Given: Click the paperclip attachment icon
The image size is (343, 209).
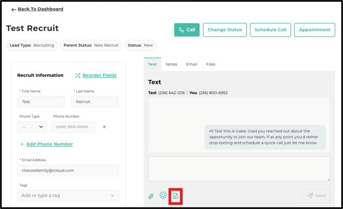Looking at the screenshot, I should click(x=151, y=196).
